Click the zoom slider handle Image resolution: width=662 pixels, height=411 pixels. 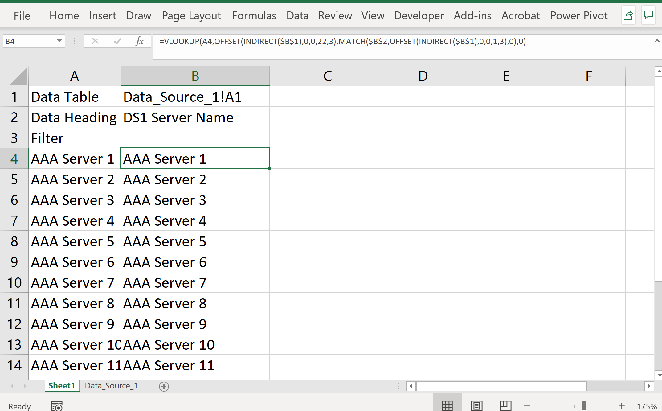[584, 406]
